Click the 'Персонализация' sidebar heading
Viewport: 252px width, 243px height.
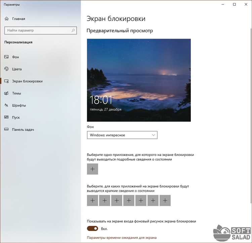point(18,42)
